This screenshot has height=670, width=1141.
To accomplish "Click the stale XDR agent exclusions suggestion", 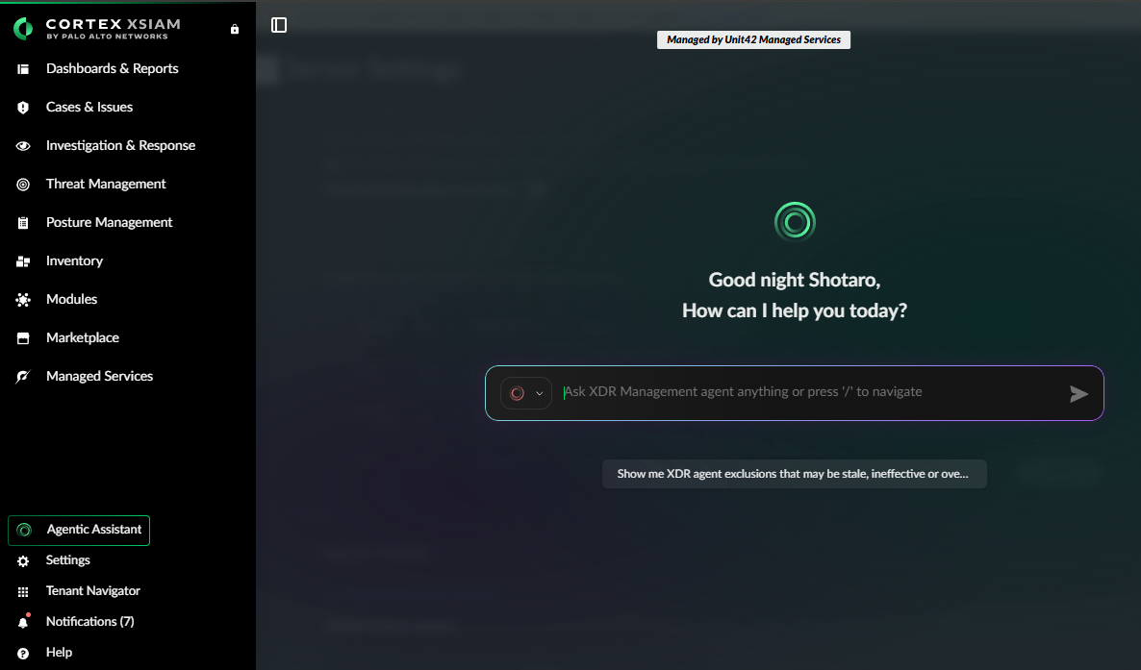I will point(794,474).
